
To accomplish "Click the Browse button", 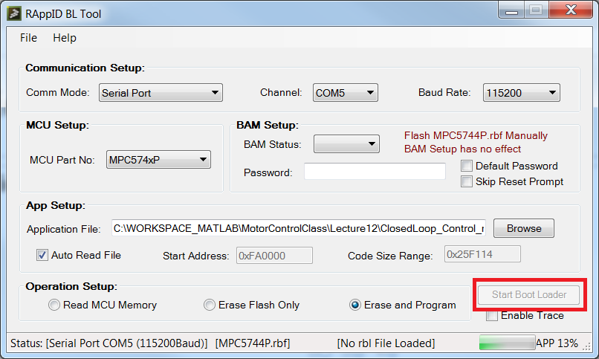I will click(524, 228).
